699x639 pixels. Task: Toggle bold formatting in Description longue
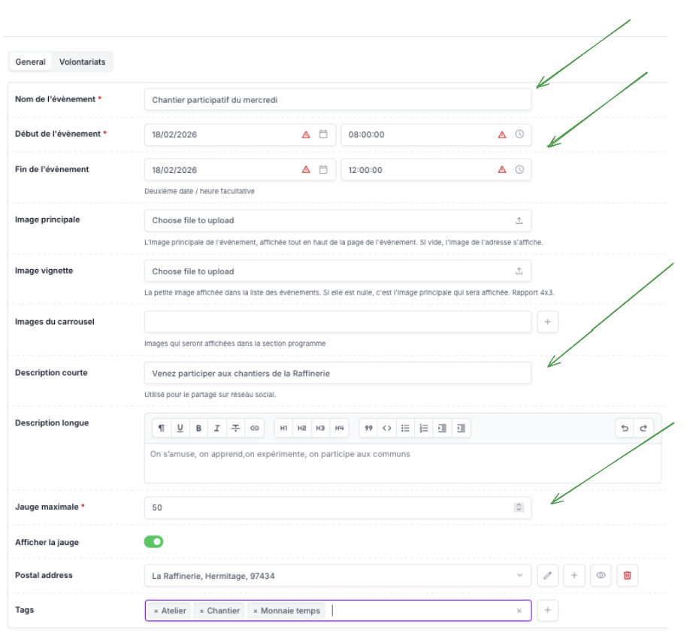tap(198, 428)
